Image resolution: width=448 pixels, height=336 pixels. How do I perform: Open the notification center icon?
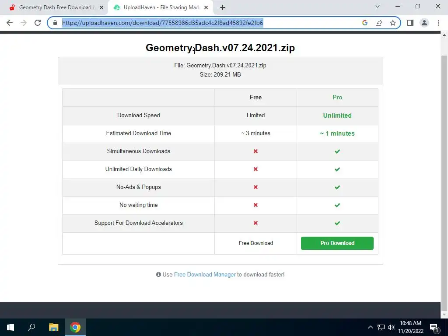click(434, 327)
